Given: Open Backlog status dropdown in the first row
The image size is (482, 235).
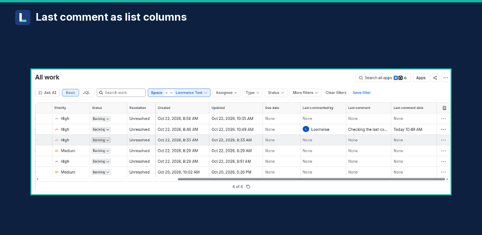Looking at the screenshot, I should tap(101, 119).
